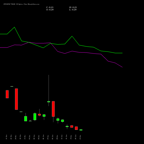This screenshot has height=144, width=144.
Task: Click the red 20 Jan candlestick
Action: 76,128
